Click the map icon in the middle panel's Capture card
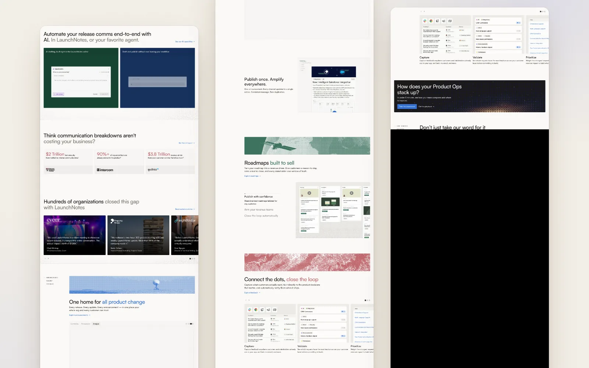 [x=275, y=310]
